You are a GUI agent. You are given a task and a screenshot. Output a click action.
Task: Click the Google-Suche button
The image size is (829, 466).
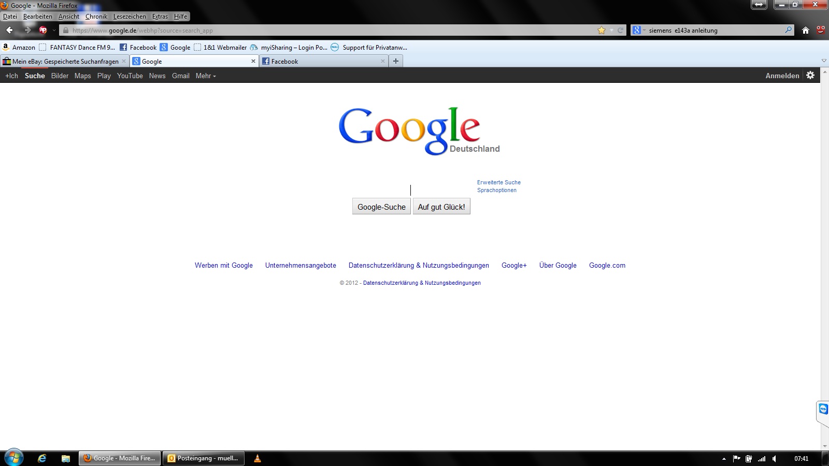click(381, 207)
